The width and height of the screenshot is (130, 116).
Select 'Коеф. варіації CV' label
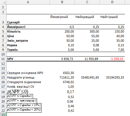point(20,87)
